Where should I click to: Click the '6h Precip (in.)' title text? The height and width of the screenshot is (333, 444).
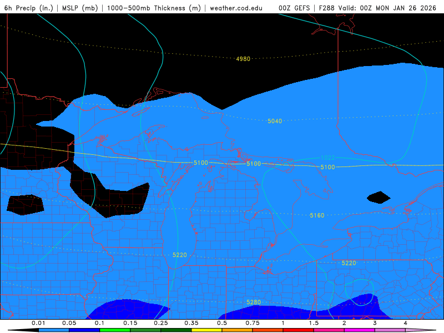click(29, 8)
